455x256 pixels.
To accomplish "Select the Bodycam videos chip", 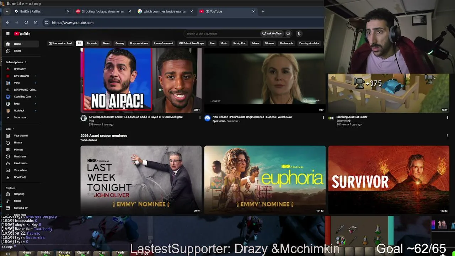I will tap(139, 43).
